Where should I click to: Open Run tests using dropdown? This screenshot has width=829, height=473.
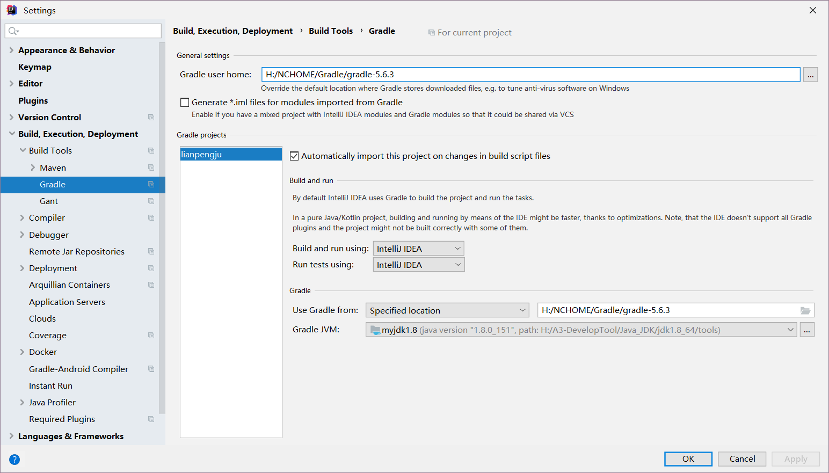tap(419, 265)
